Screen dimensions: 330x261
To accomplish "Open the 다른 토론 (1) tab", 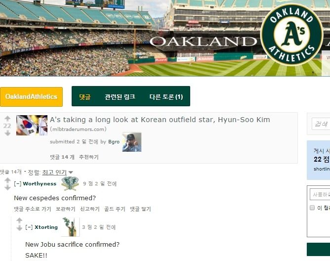I will pos(166,97).
